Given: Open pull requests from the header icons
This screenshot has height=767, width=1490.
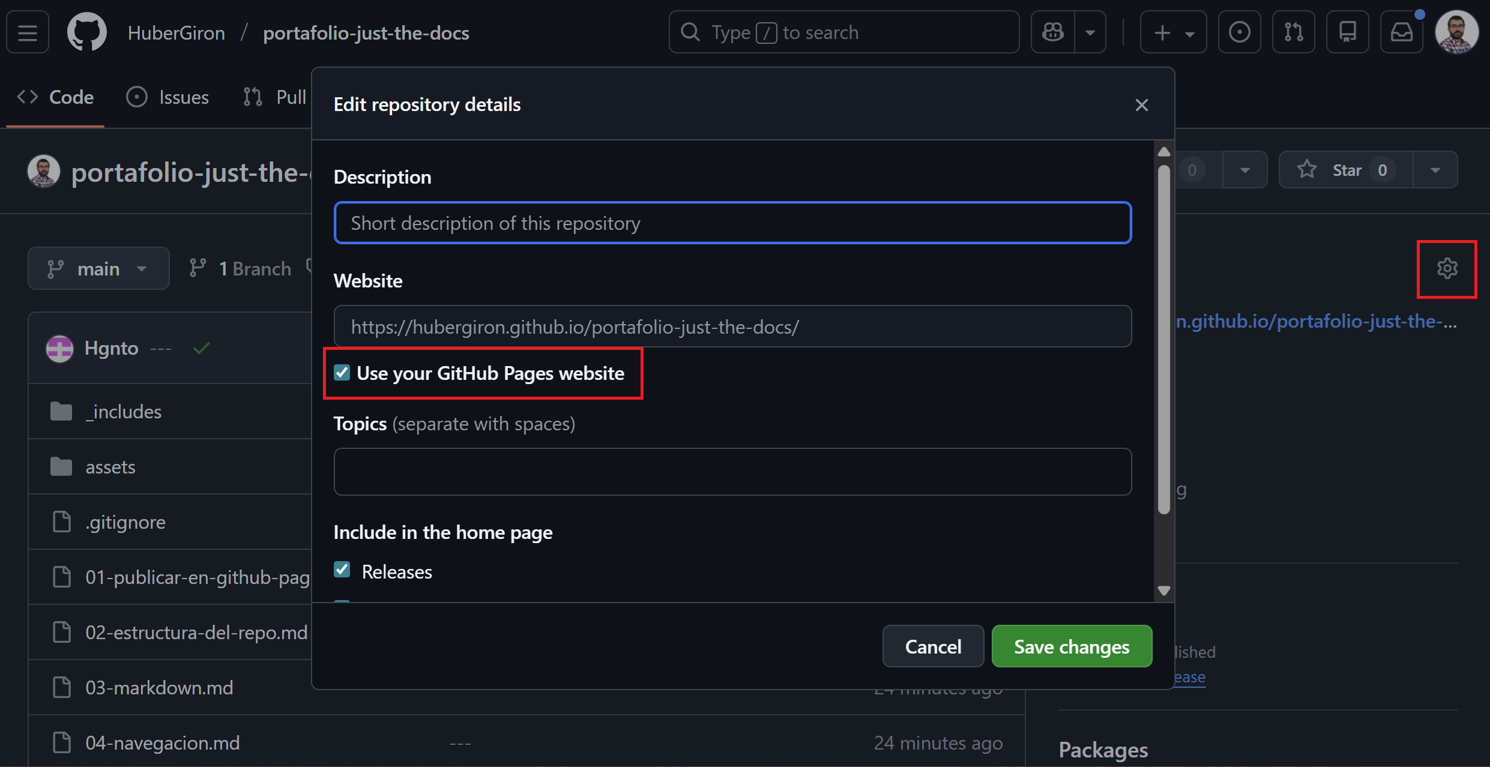Looking at the screenshot, I should click(x=1294, y=32).
